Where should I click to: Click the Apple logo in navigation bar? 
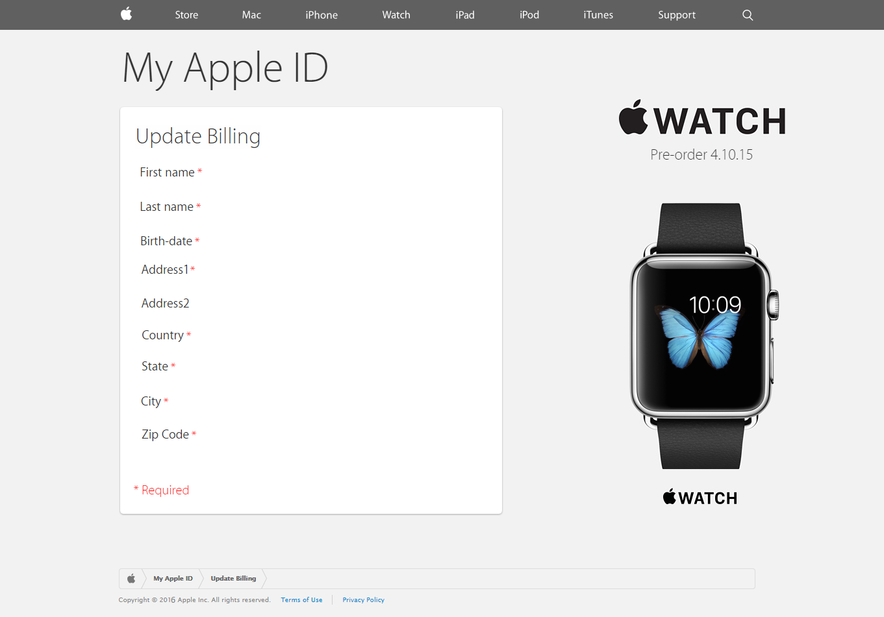point(127,14)
